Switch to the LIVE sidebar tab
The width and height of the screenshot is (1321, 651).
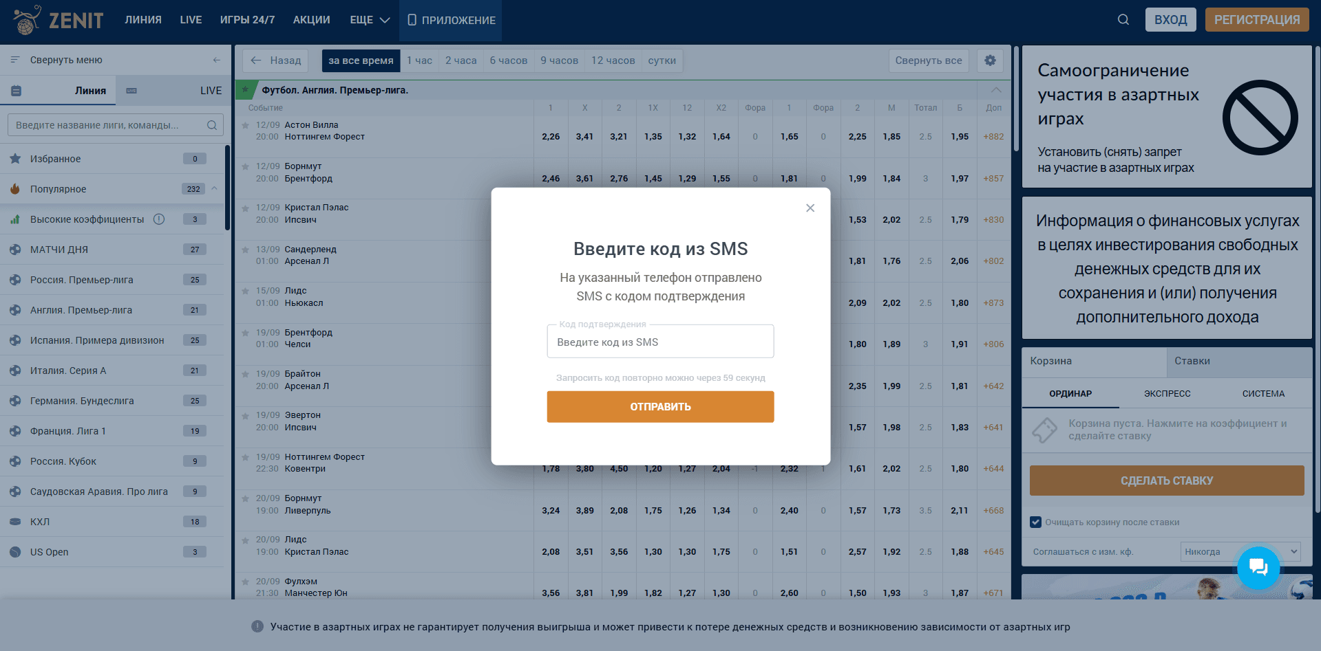[x=173, y=91]
